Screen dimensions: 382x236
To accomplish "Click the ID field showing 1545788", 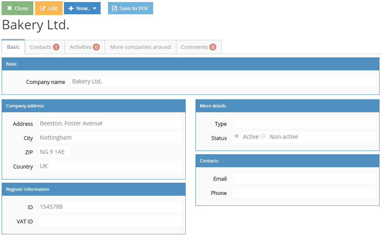I will 110,207.
